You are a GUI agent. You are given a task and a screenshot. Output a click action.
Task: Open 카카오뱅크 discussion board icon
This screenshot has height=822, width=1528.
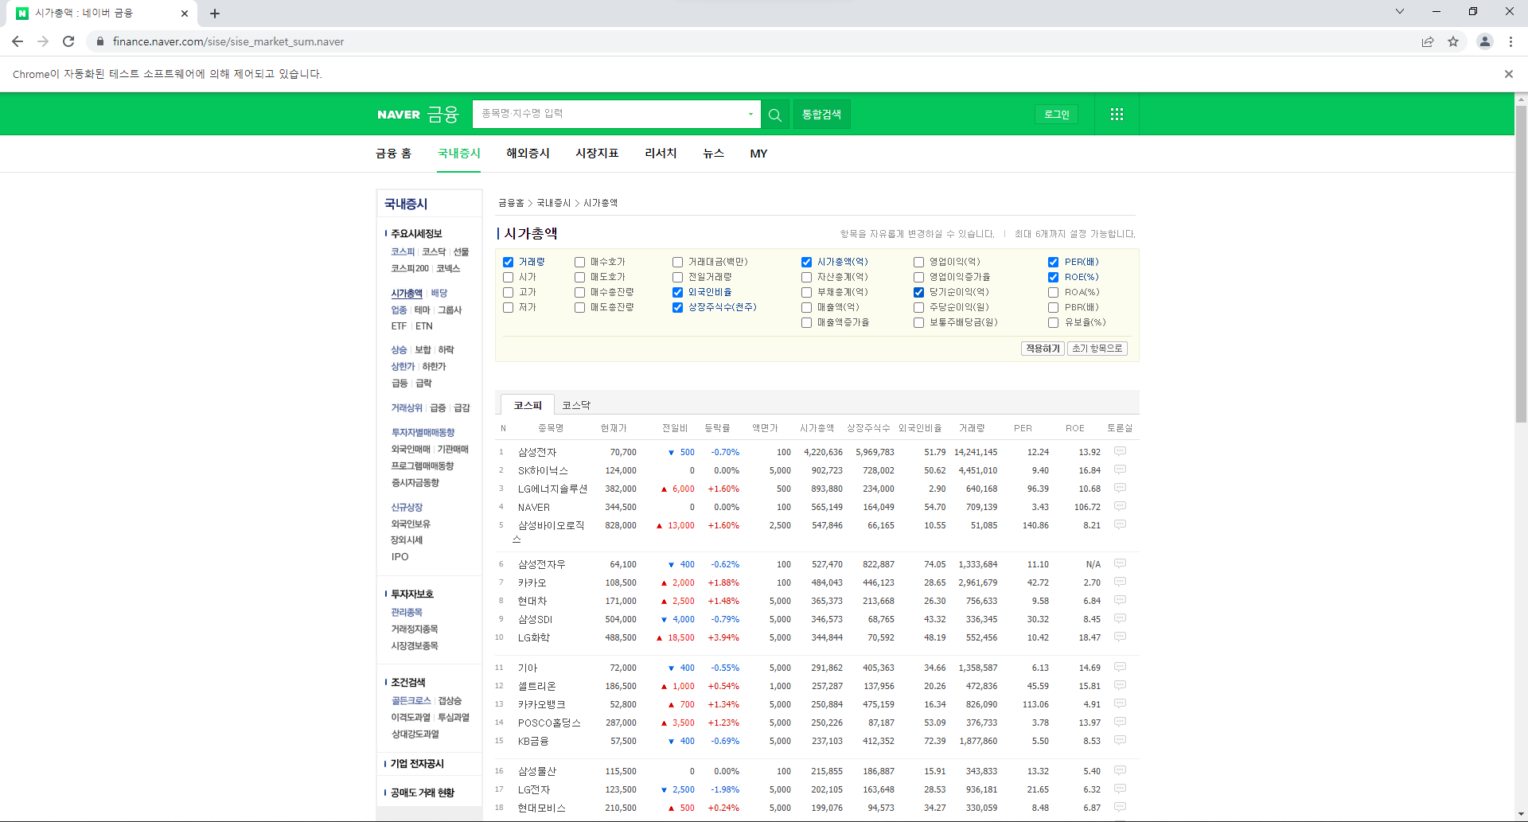(1120, 703)
